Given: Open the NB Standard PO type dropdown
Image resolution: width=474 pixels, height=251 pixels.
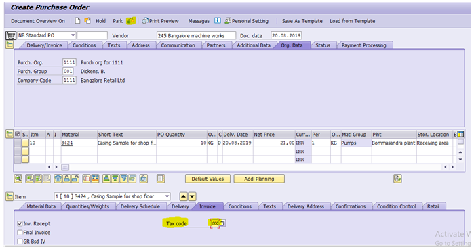Looking at the screenshot, I should click(x=73, y=35).
